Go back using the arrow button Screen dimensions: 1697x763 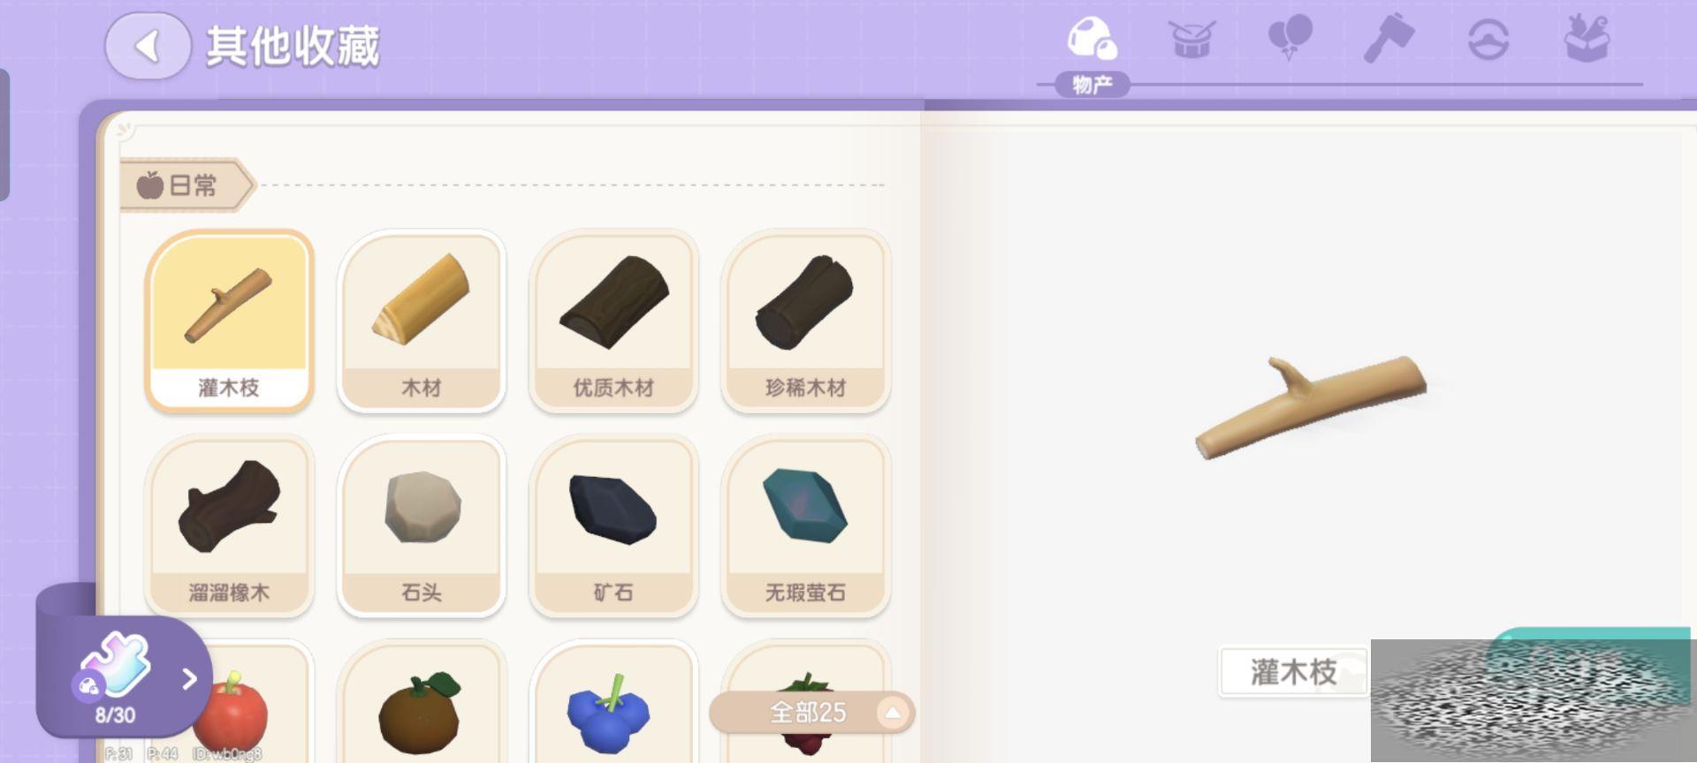[x=148, y=46]
